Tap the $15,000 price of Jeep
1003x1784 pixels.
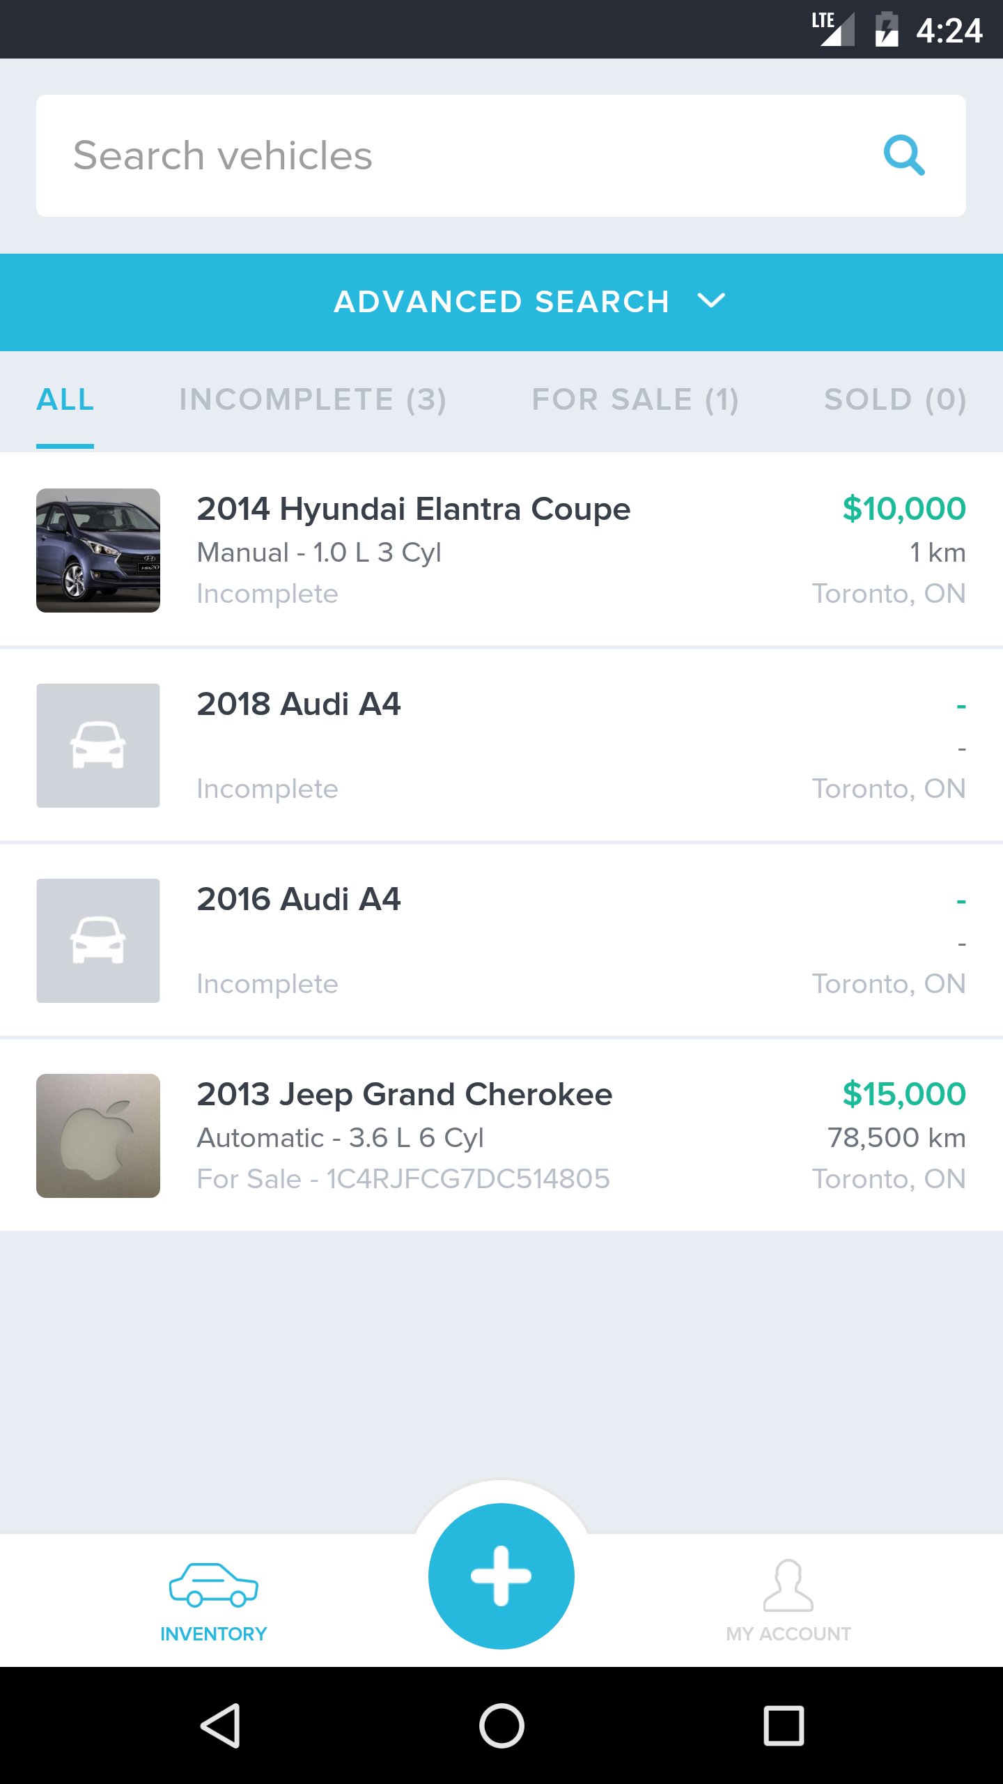click(x=903, y=1095)
